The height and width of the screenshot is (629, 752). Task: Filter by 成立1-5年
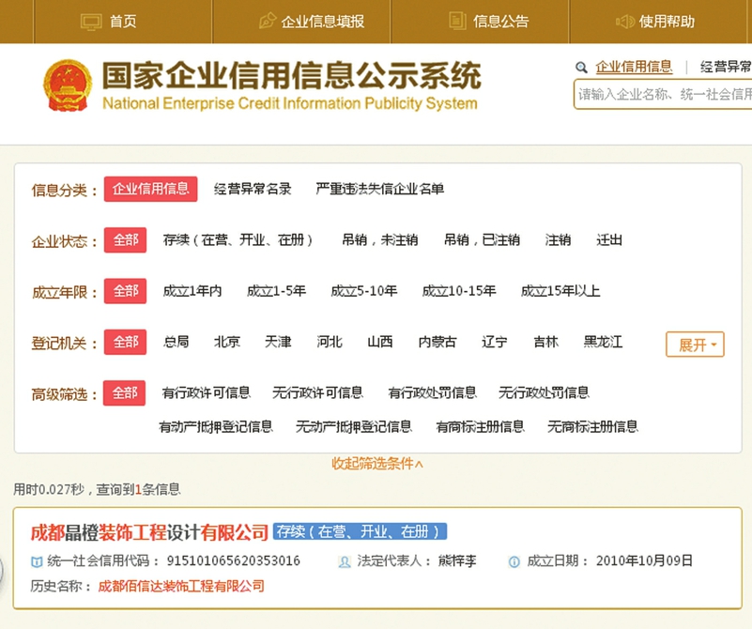[x=276, y=291]
